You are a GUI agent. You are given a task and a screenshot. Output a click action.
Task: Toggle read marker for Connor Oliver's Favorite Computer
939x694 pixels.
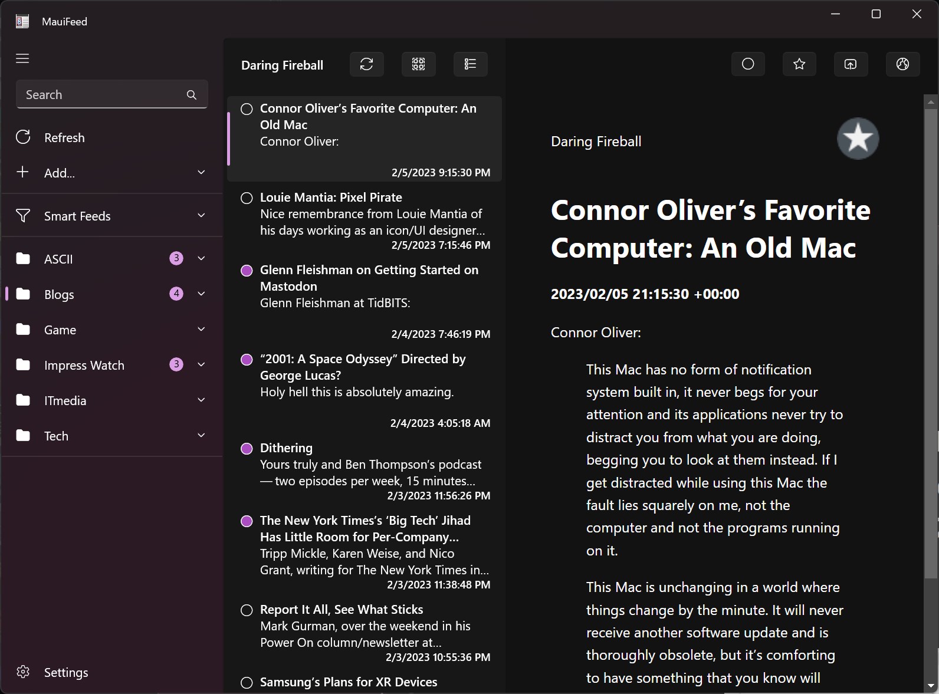click(247, 109)
